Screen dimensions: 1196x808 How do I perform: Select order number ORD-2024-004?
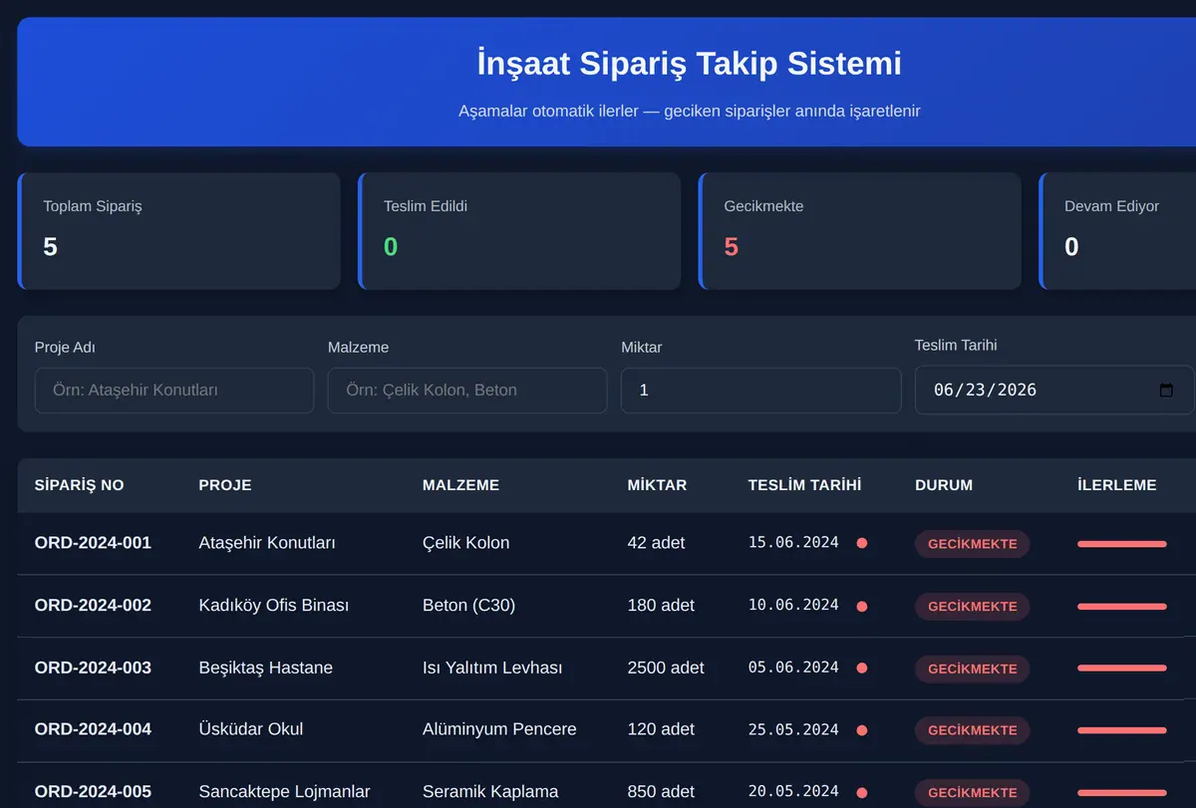tap(93, 729)
